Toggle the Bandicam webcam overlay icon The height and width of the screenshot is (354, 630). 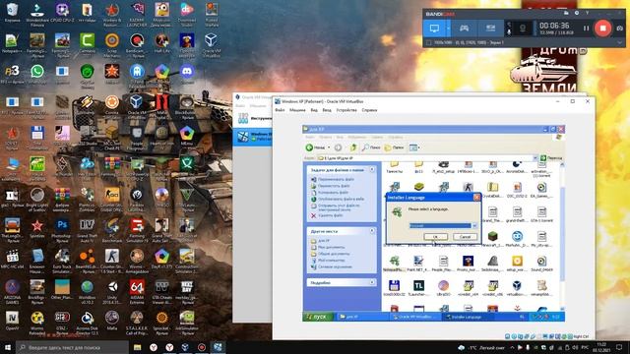523,29
